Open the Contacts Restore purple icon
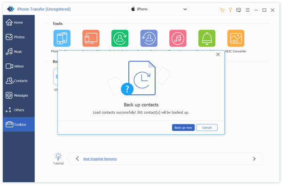Image resolution: width=282 pixels, height=185 pixels. click(149, 38)
